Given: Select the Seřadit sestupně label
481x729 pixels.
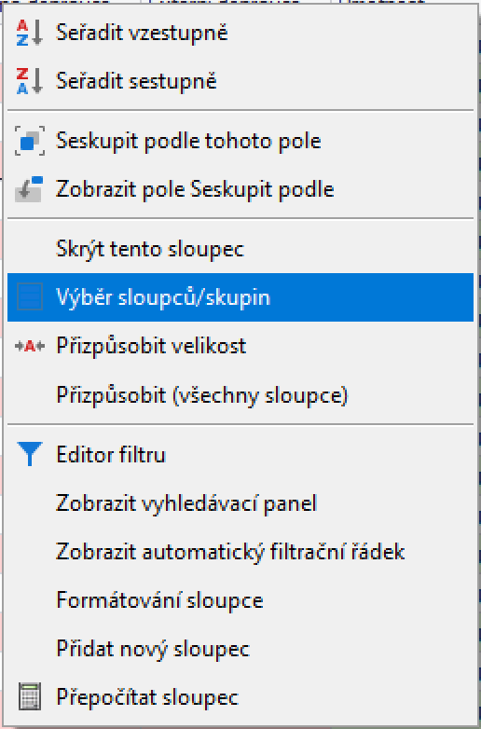Looking at the screenshot, I should [x=136, y=81].
